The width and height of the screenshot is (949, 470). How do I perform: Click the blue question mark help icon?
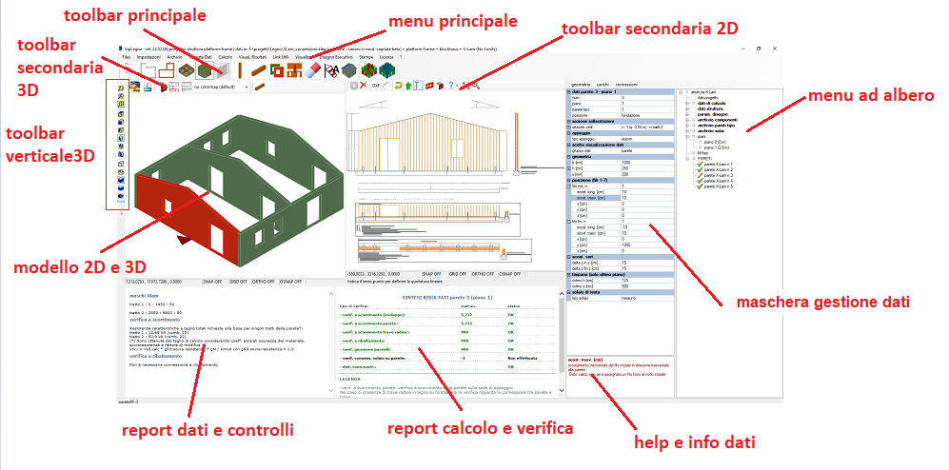451,86
